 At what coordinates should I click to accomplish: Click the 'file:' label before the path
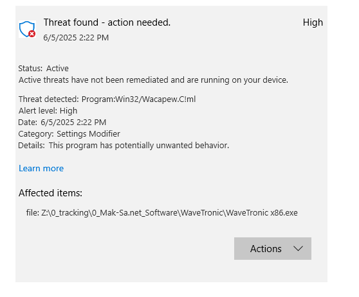pyautogui.click(x=33, y=212)
